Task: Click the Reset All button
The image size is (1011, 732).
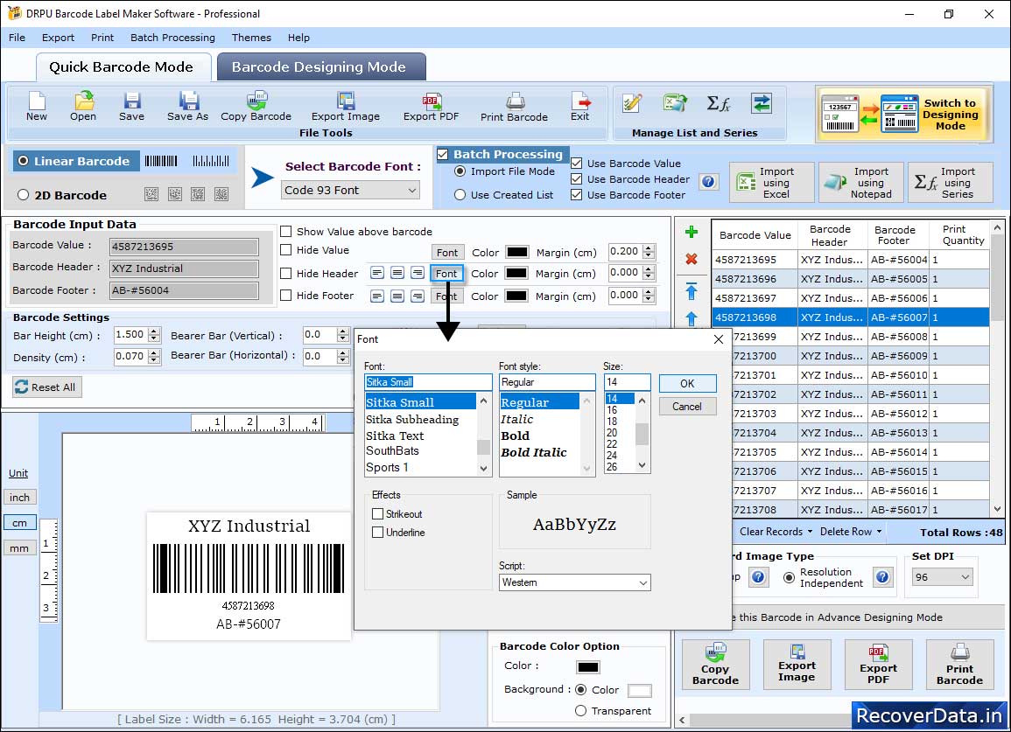Action: (46, 387)
